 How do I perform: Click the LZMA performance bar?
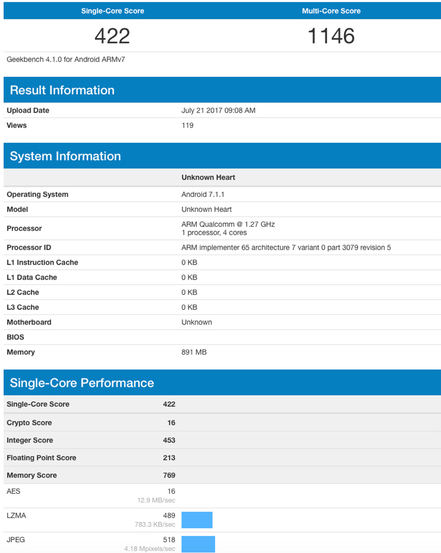[198, 520]
